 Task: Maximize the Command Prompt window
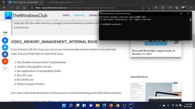tap(181, 13)
